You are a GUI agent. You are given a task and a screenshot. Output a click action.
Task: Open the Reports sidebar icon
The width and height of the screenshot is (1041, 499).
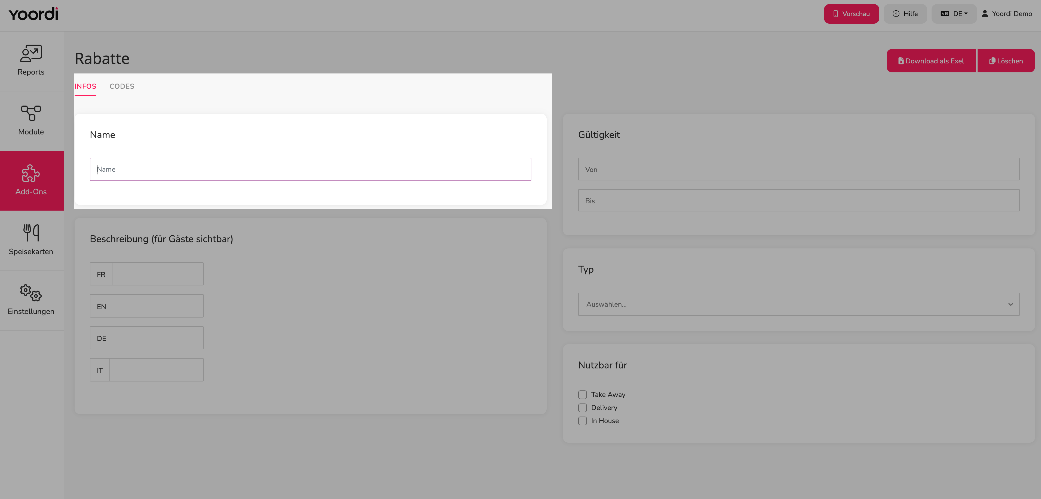coord(31,53)
